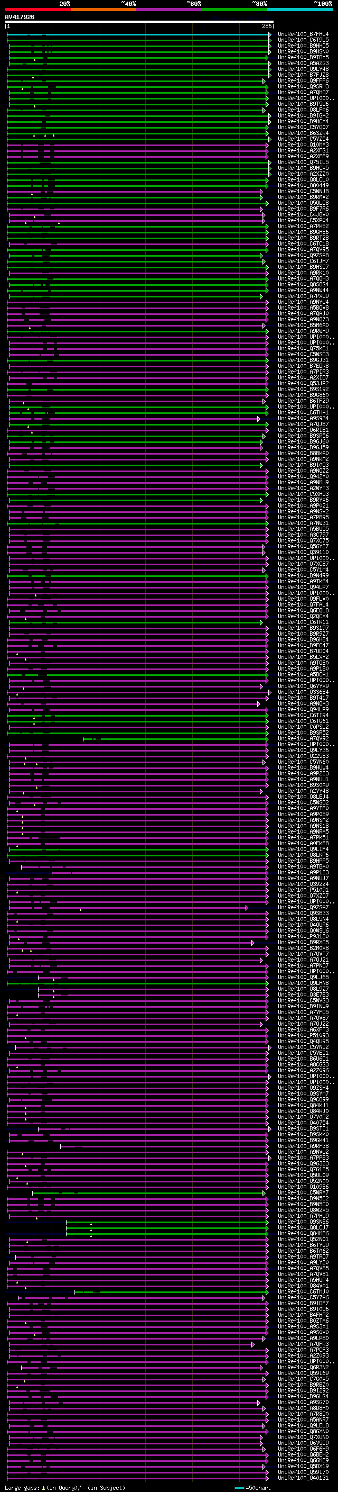Open UniRef100_Q3S684 hit

pos(303,692)
